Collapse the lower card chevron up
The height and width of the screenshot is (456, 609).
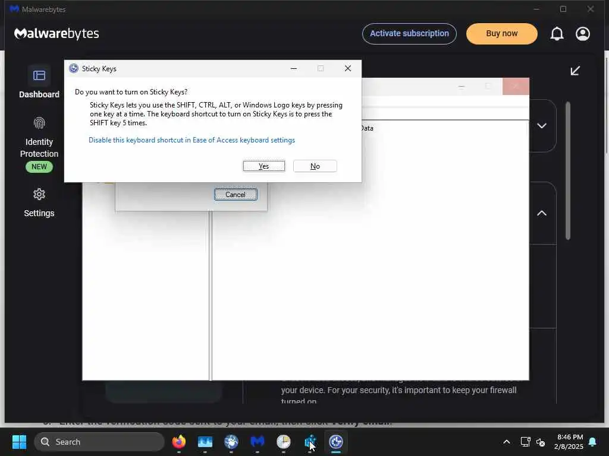click(542, 213)
